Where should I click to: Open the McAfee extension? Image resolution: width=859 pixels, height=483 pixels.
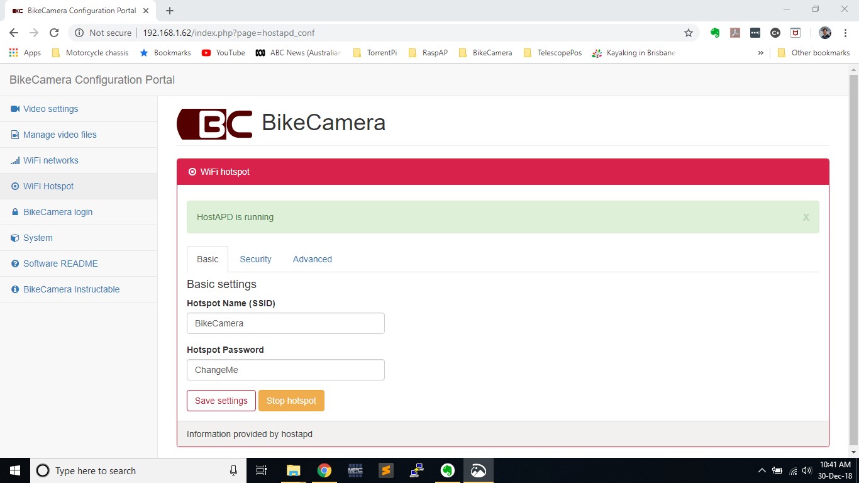[795, 33]
